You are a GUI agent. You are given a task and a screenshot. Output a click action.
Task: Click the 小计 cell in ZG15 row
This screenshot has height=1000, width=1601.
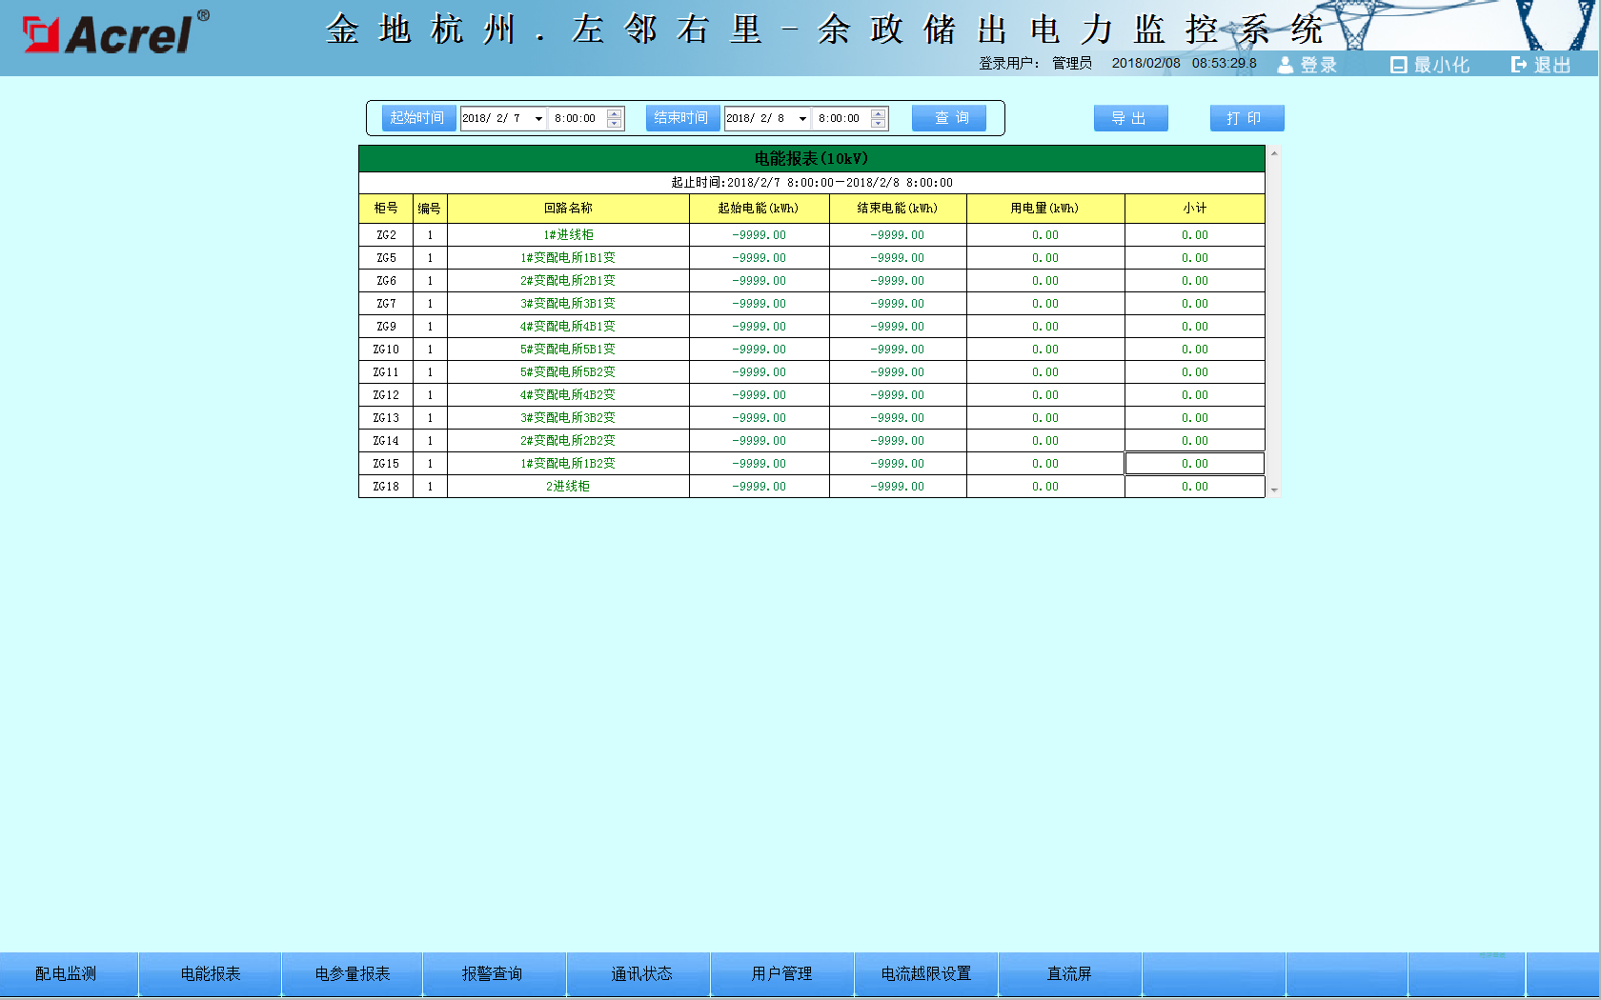(1194, 464)
